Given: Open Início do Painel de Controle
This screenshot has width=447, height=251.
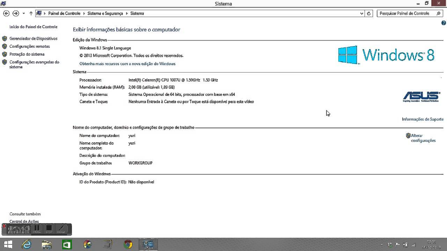Looking at the screenshot, I should coord(34,27).
